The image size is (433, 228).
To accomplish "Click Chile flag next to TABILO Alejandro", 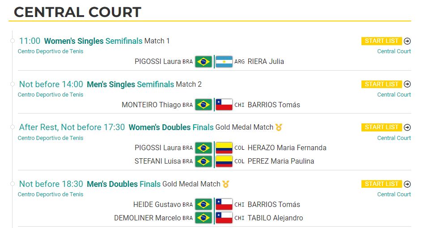I will point(224,218).
